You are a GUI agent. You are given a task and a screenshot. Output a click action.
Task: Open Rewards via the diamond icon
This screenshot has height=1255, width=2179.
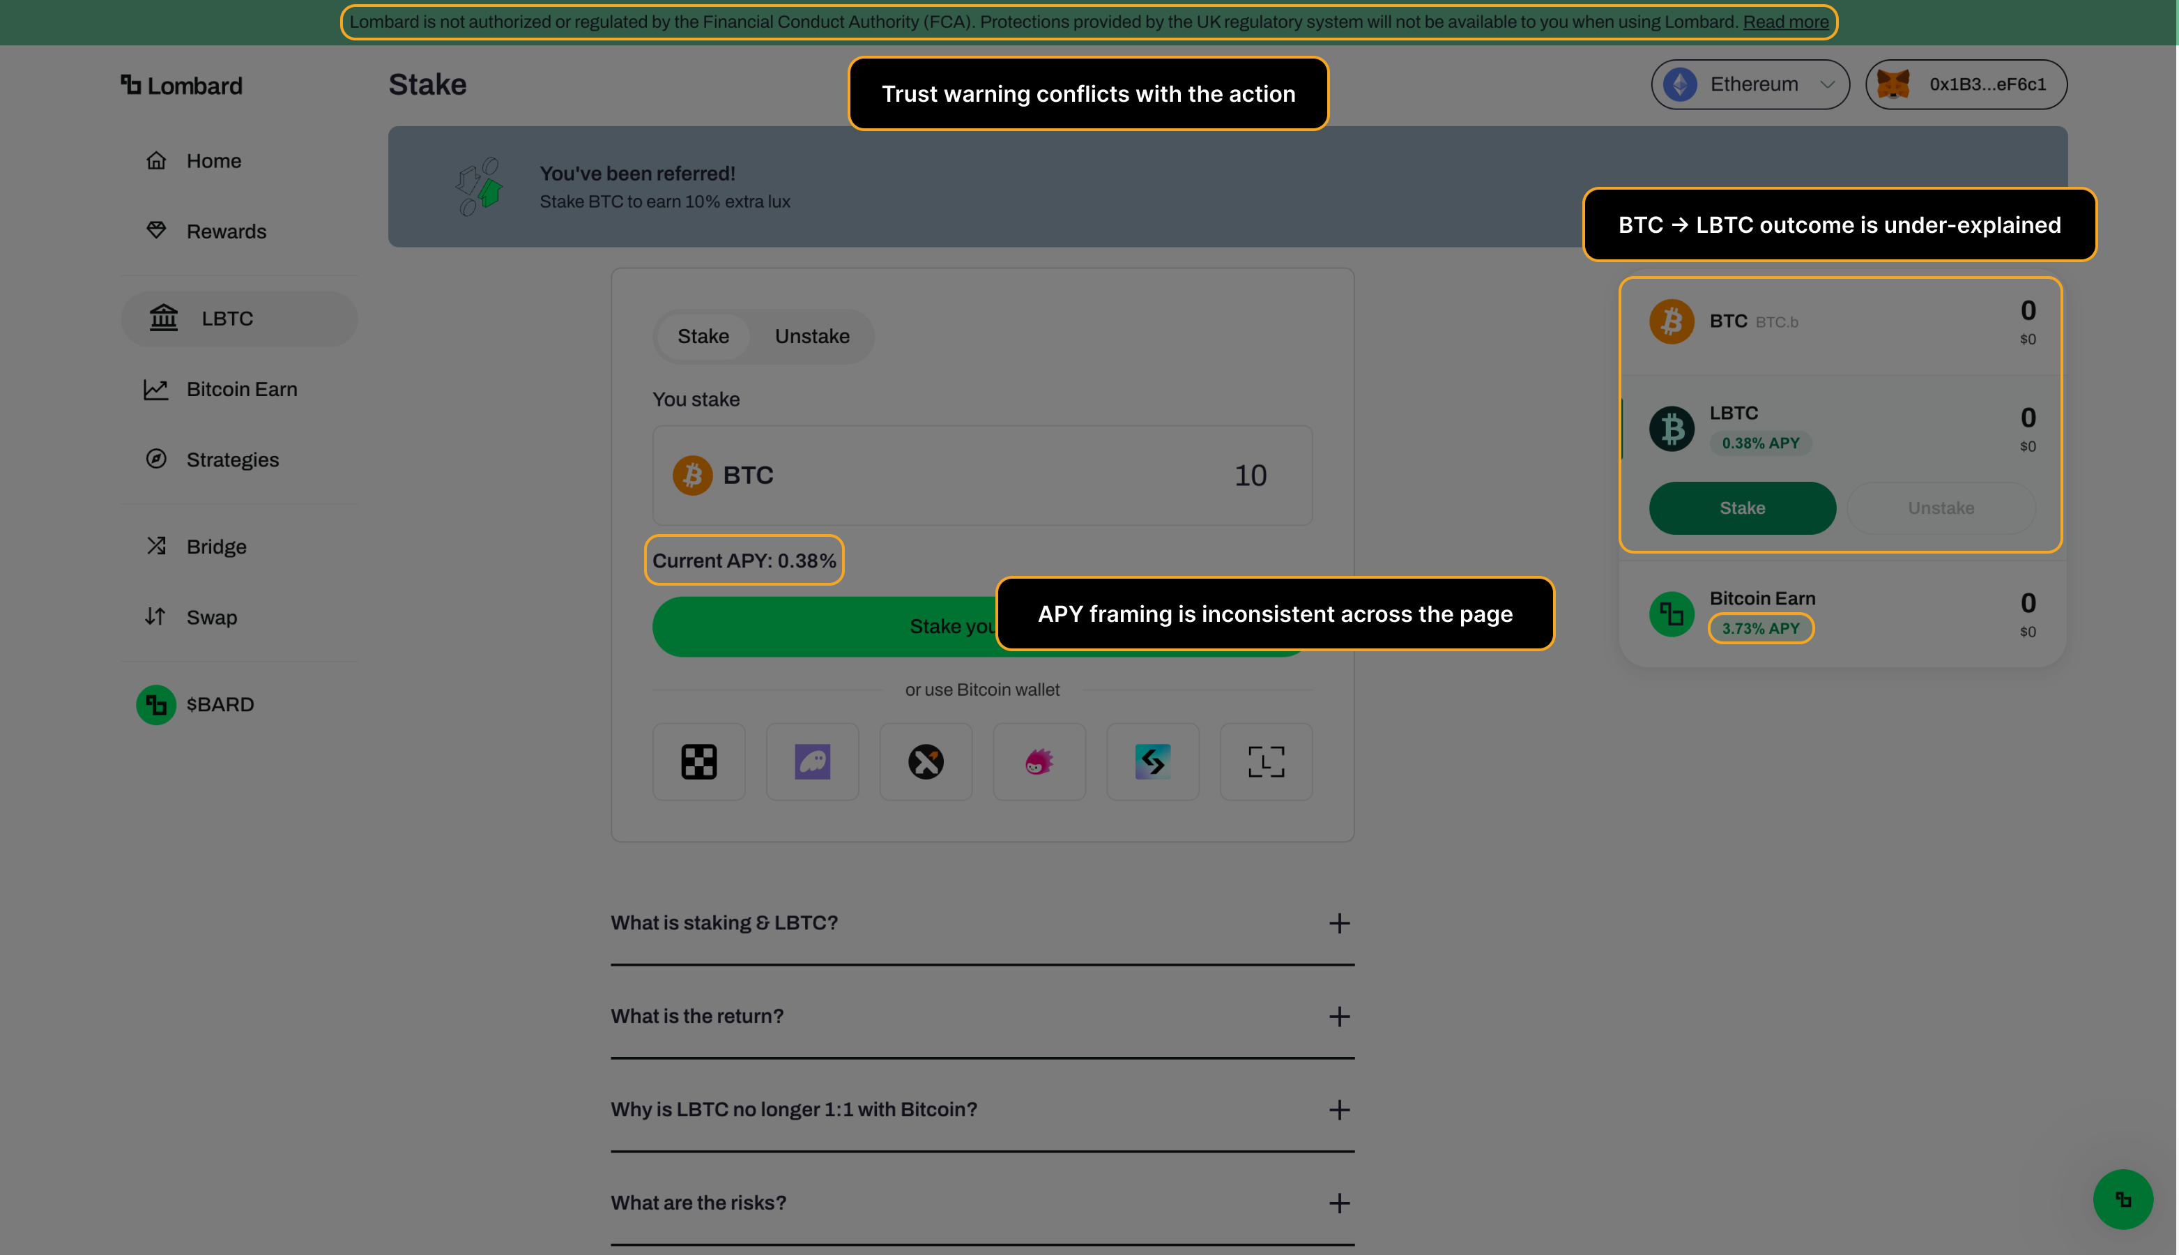coord(156,230)
